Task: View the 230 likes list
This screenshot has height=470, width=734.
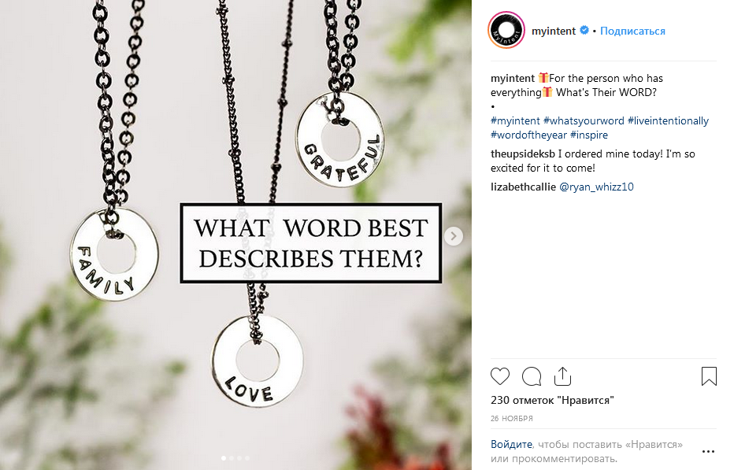Action: pyautogui.click(x=552, y=400)
